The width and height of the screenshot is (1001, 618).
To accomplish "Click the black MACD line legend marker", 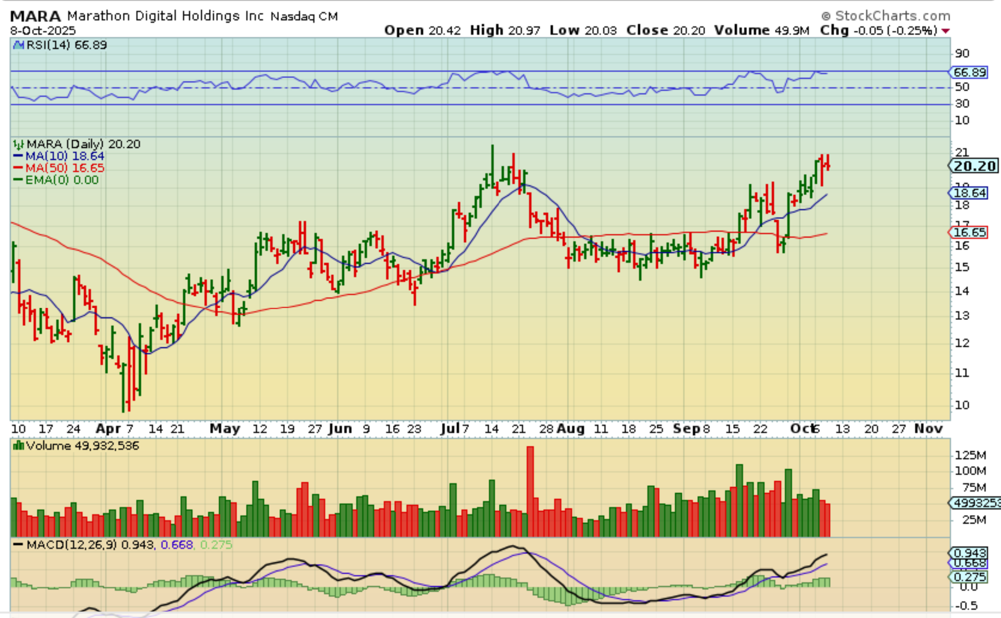I will point(18,545).
